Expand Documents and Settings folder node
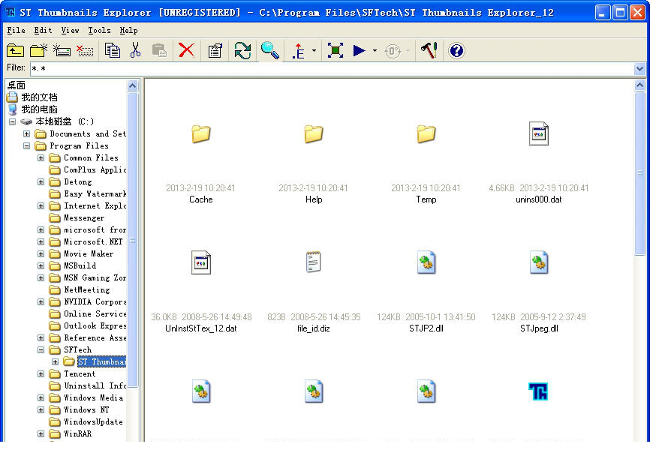This screenshot has width=650, height=459. [x=26, y=133]
